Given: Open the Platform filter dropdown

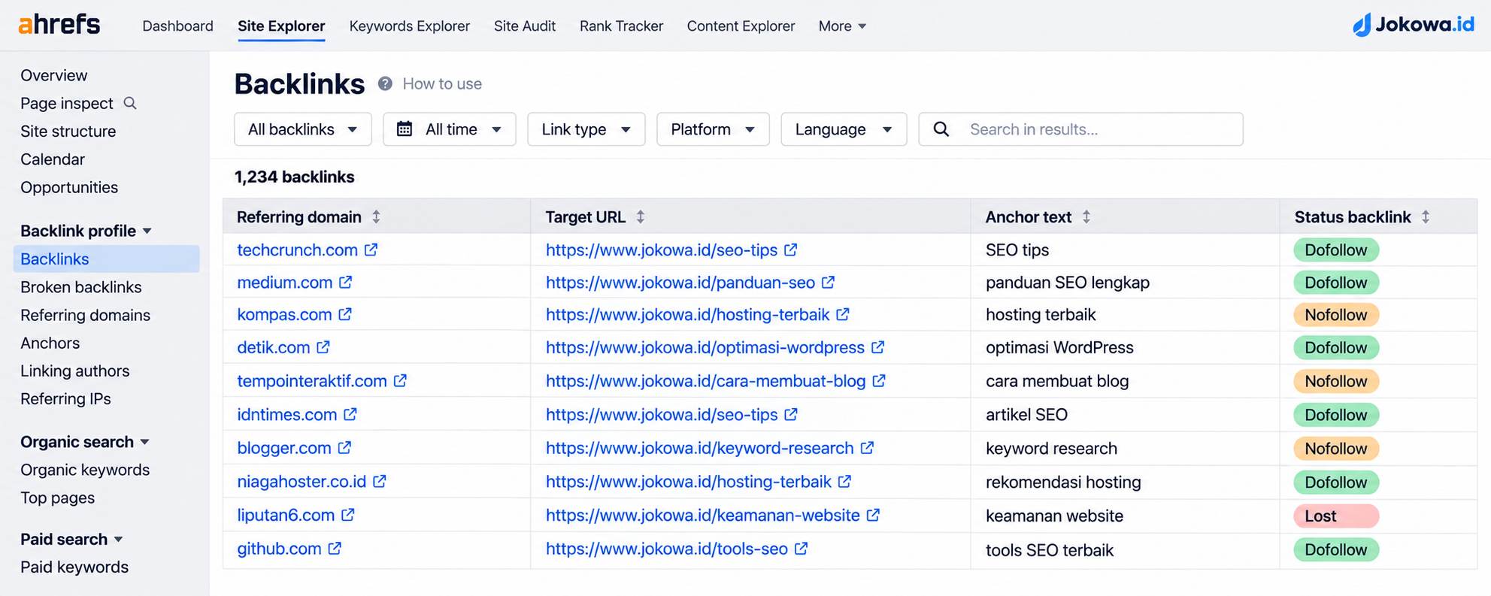Looking at the screenshot, I should [713, 129].
